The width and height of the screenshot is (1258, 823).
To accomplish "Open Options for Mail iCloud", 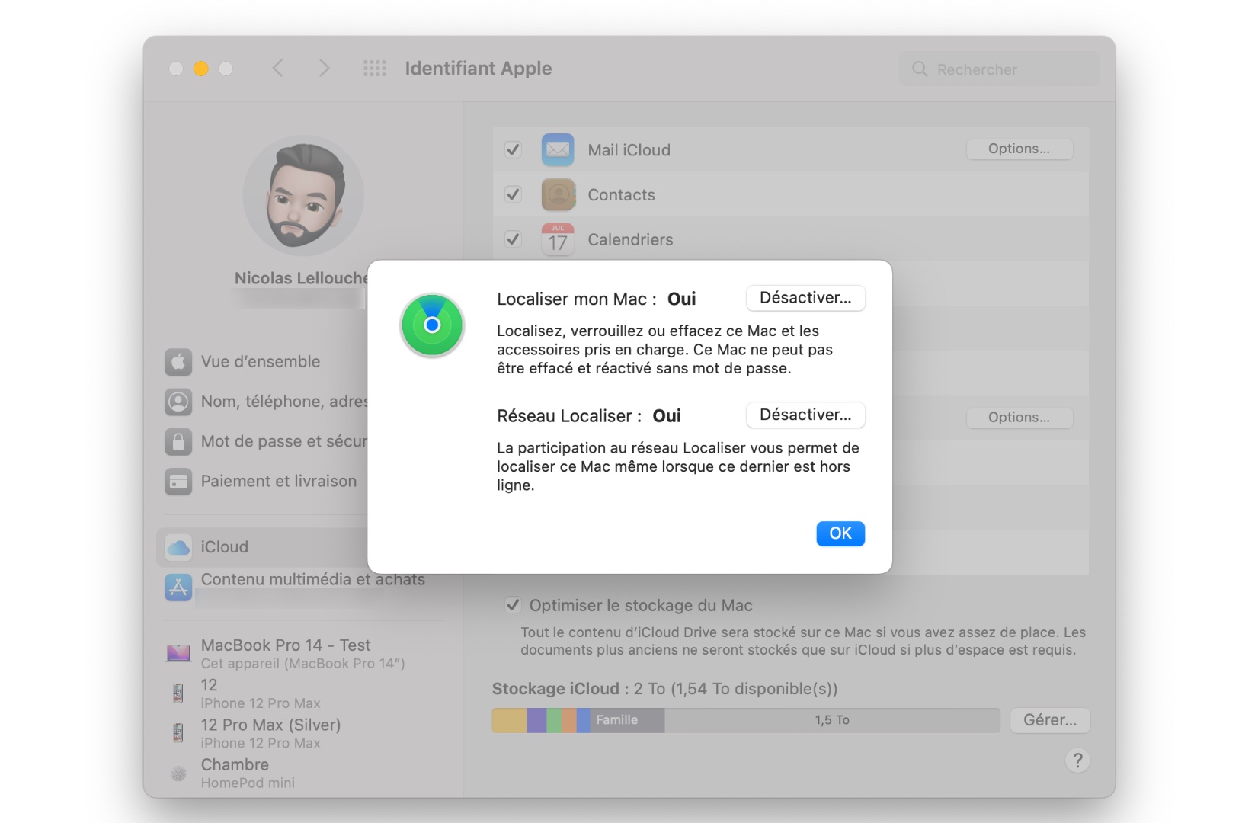I will (x=1020, y=149).
